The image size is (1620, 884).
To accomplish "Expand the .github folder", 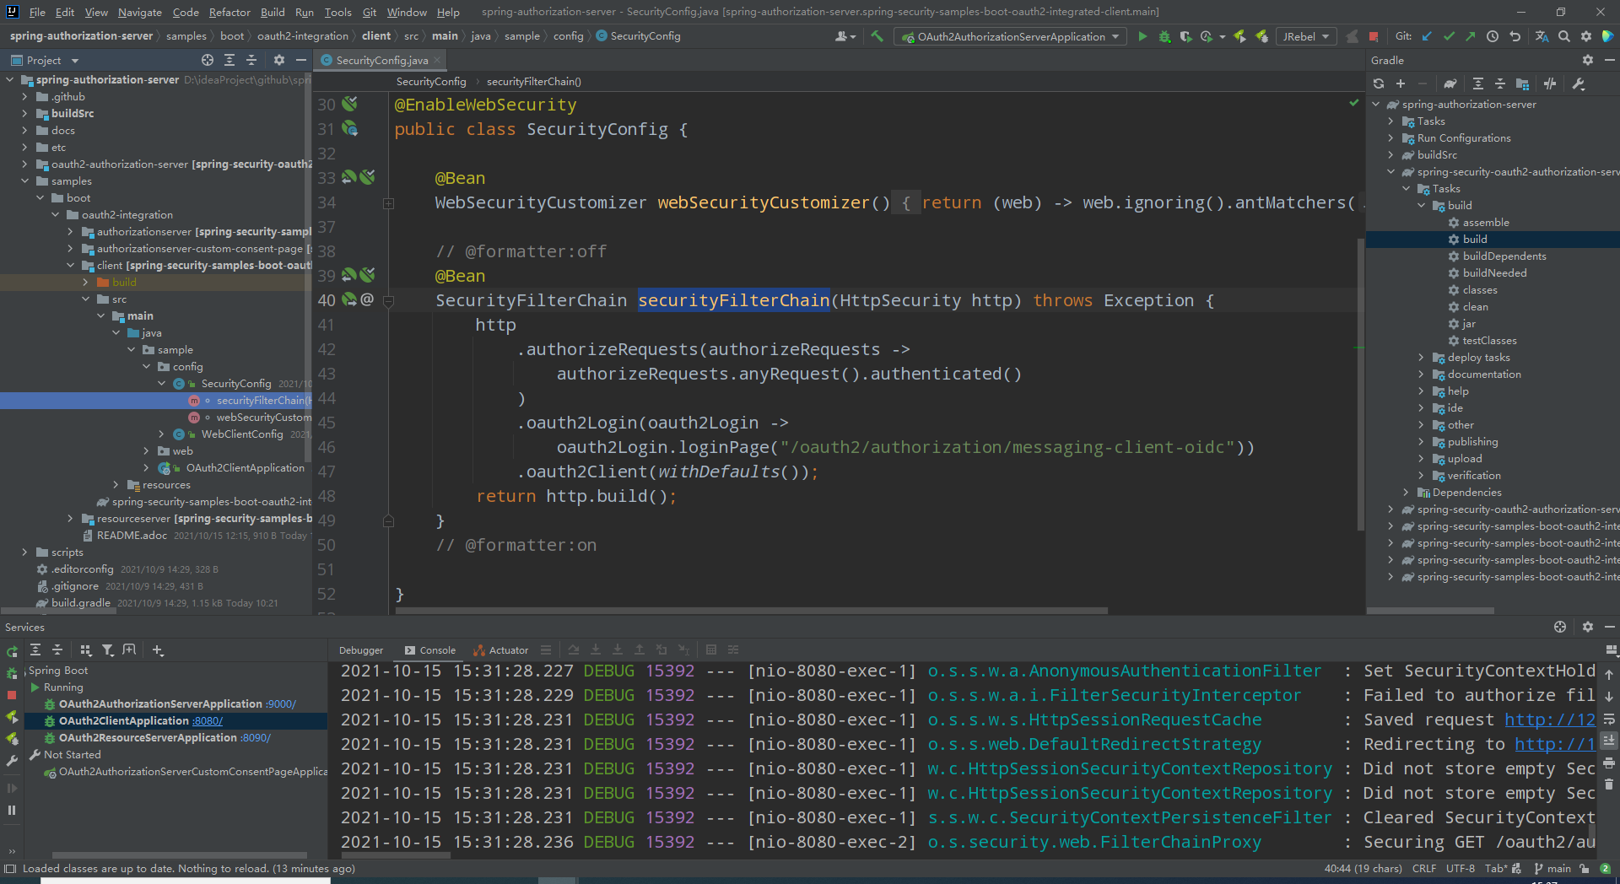I will click(x=24, y=97).
